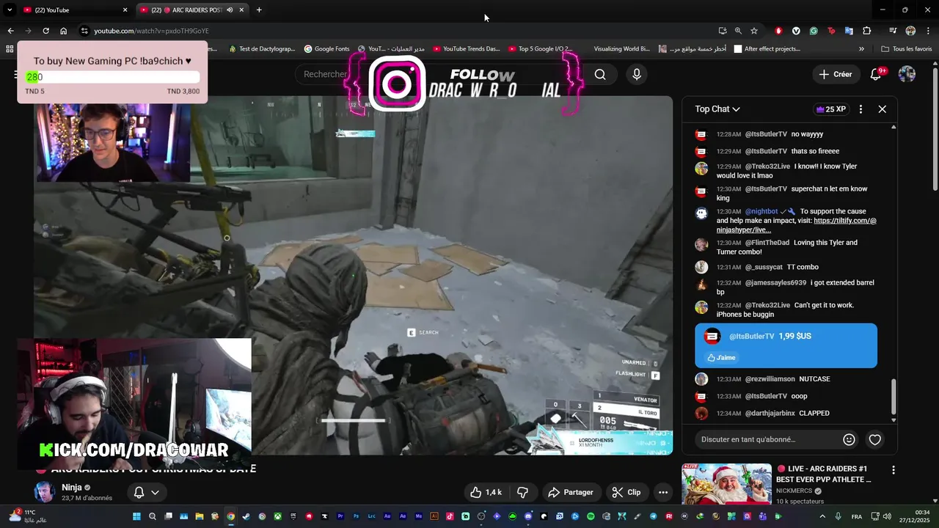The width and height of the screenshot is (939, 528).
Task: Dislike the video
Action: click(x=523, y=492)
